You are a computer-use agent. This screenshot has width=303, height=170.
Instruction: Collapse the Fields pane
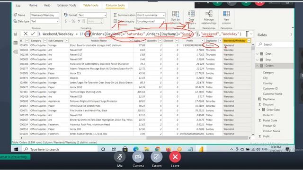[x=292, y=34]
